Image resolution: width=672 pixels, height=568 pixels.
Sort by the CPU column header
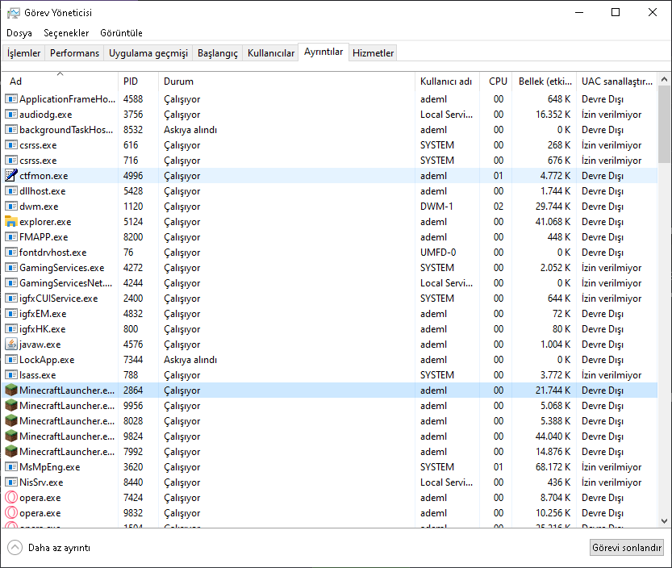(x=496, y=81)
